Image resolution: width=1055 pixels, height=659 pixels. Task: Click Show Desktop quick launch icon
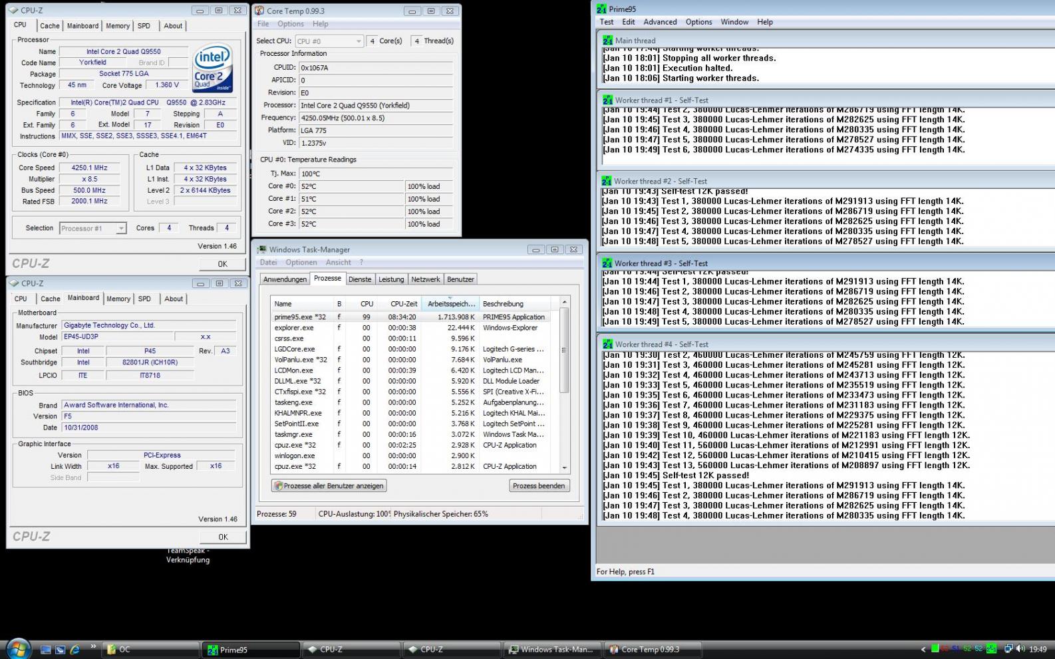pos(45,650)
